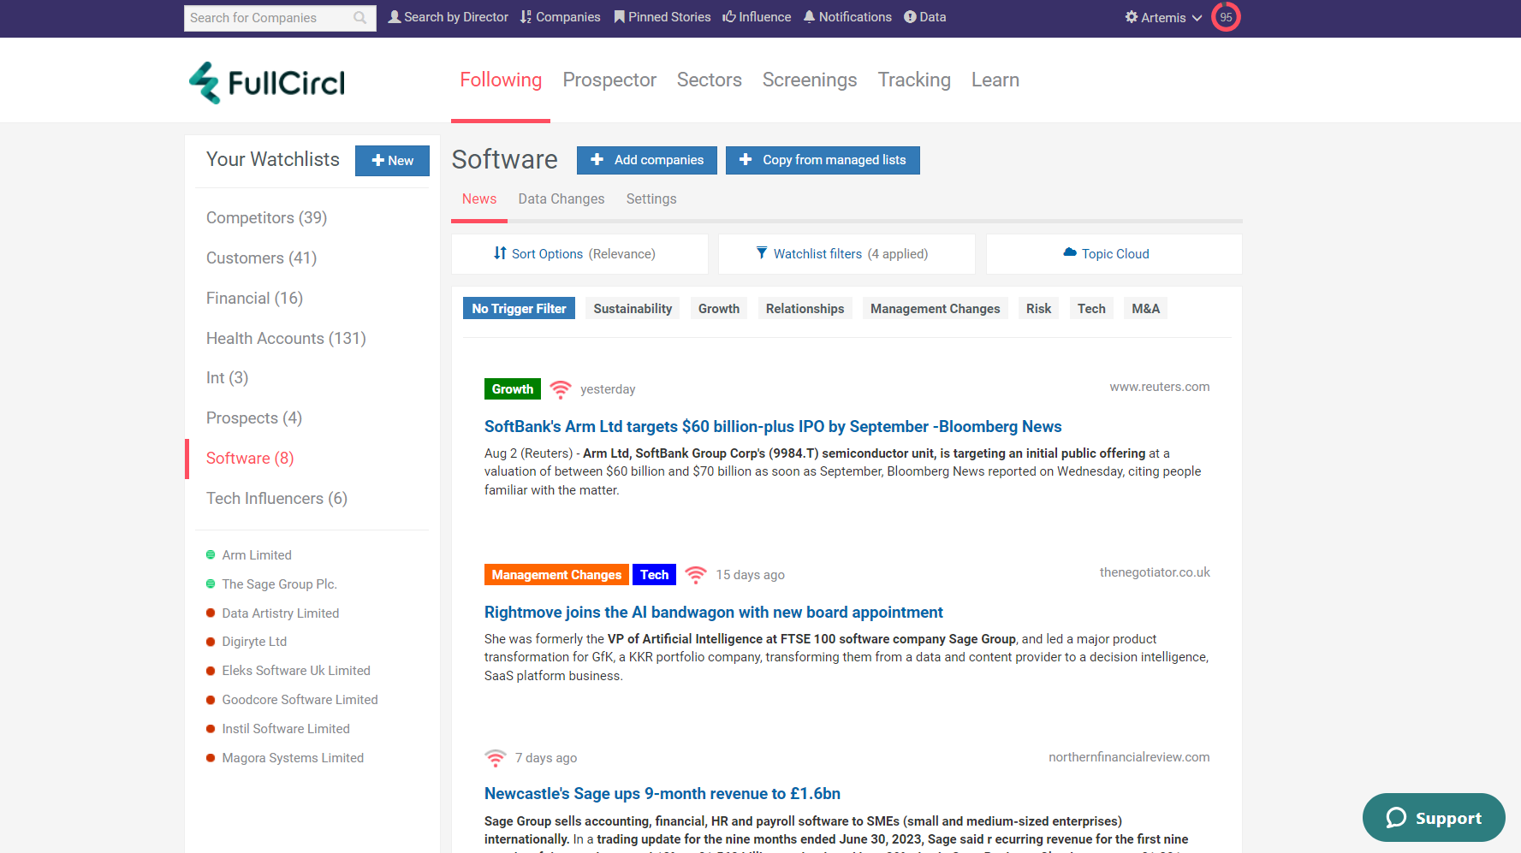Select the Settings sub-tab
The height and width of the screenshot is (853, 1521).
(651, 198)
